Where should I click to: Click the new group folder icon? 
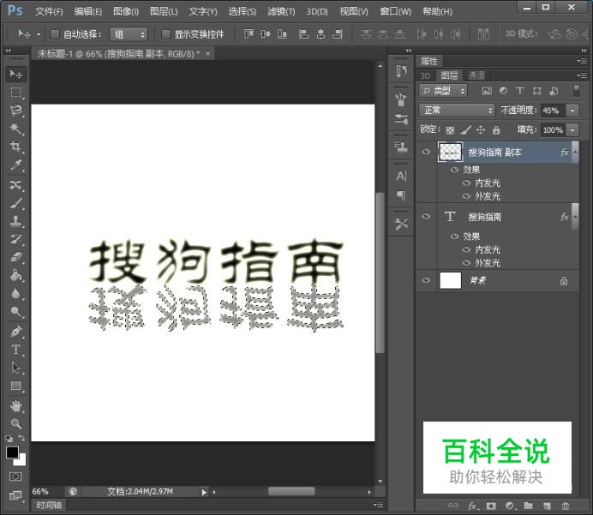529,506
